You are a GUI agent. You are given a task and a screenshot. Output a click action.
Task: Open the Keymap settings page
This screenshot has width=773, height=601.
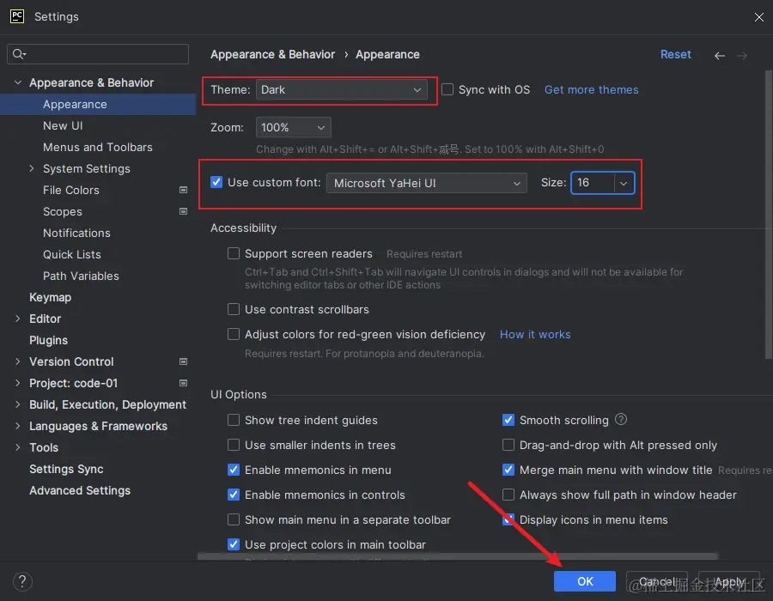pyautogui.click(x=51, y=297)
